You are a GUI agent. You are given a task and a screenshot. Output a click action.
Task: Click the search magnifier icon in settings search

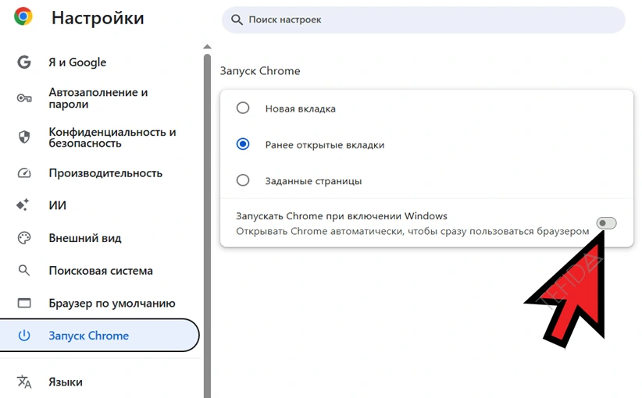point(237,20)
